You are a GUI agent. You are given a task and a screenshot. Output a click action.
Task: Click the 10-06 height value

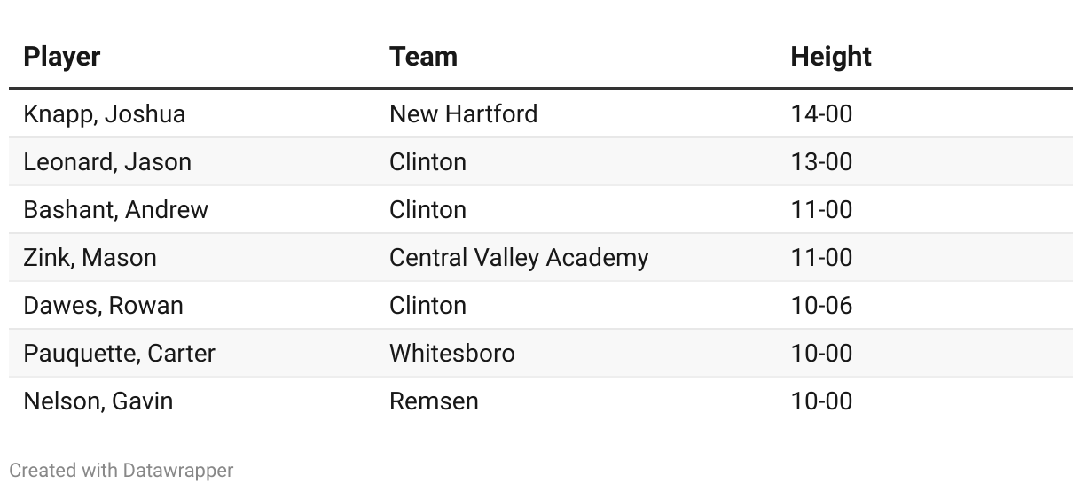(x=821, y=306)
